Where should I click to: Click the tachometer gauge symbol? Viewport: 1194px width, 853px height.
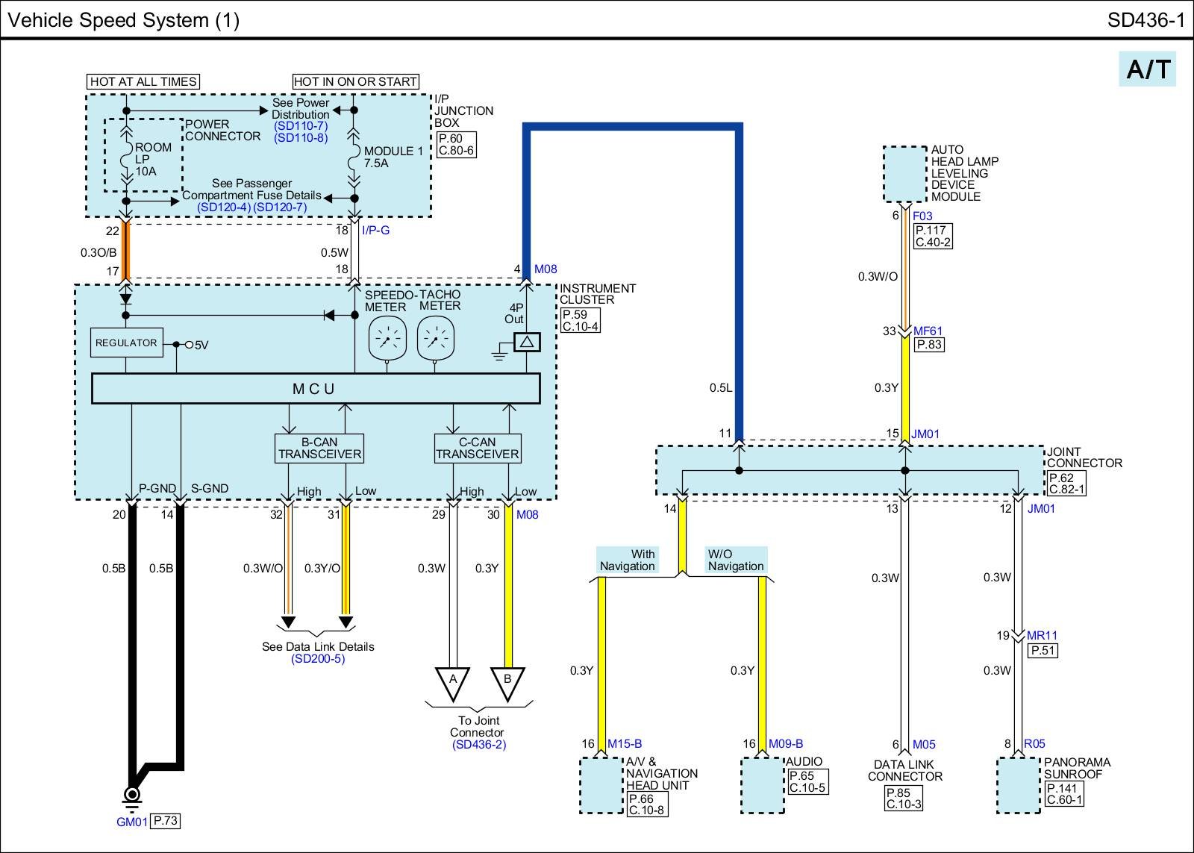(436, 338)
